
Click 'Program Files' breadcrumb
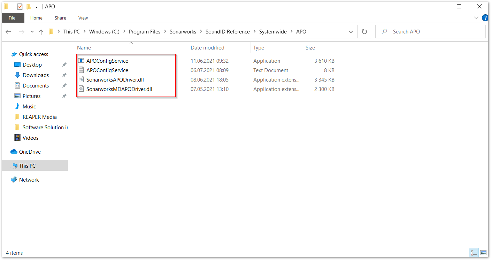pyautogui.click(x=145, y=32)
